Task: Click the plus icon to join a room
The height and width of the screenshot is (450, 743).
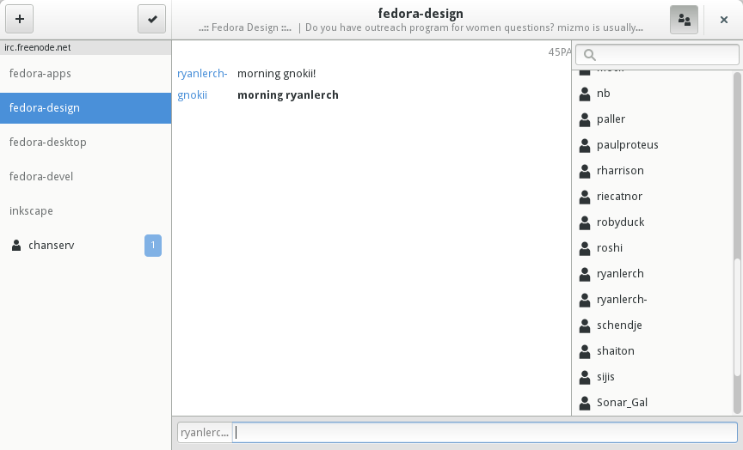Action: tap(19, 19)
